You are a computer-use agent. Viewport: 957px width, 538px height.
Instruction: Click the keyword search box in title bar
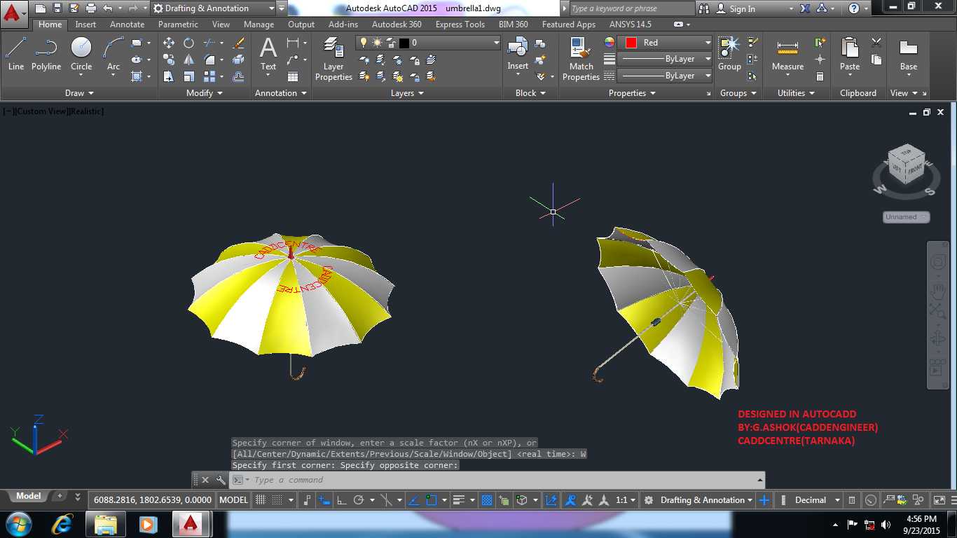click(x=631, y=8)
